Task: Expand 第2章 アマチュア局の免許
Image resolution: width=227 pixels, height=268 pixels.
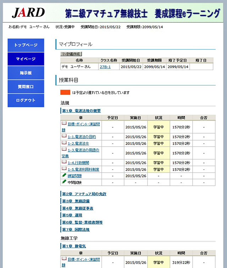Action: tap(84, 194)
